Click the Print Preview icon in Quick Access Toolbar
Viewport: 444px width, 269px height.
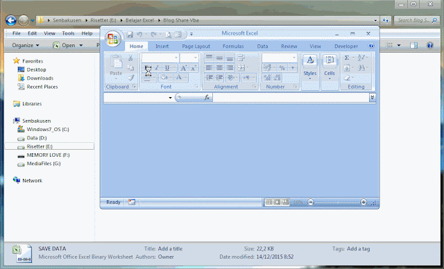pyautogui.click(x=169, y=35)
